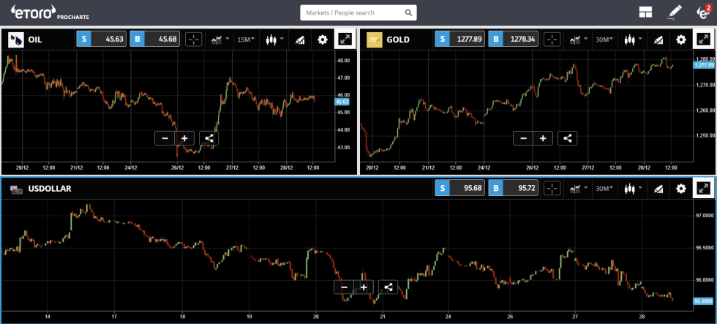Click Buy button at 1278.34 for GOLD
717x324 pixels.
coord(513,39)
